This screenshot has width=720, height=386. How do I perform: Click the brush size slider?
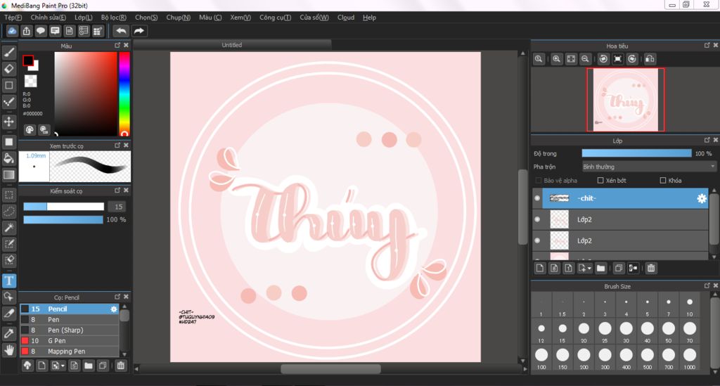[64, 207]
